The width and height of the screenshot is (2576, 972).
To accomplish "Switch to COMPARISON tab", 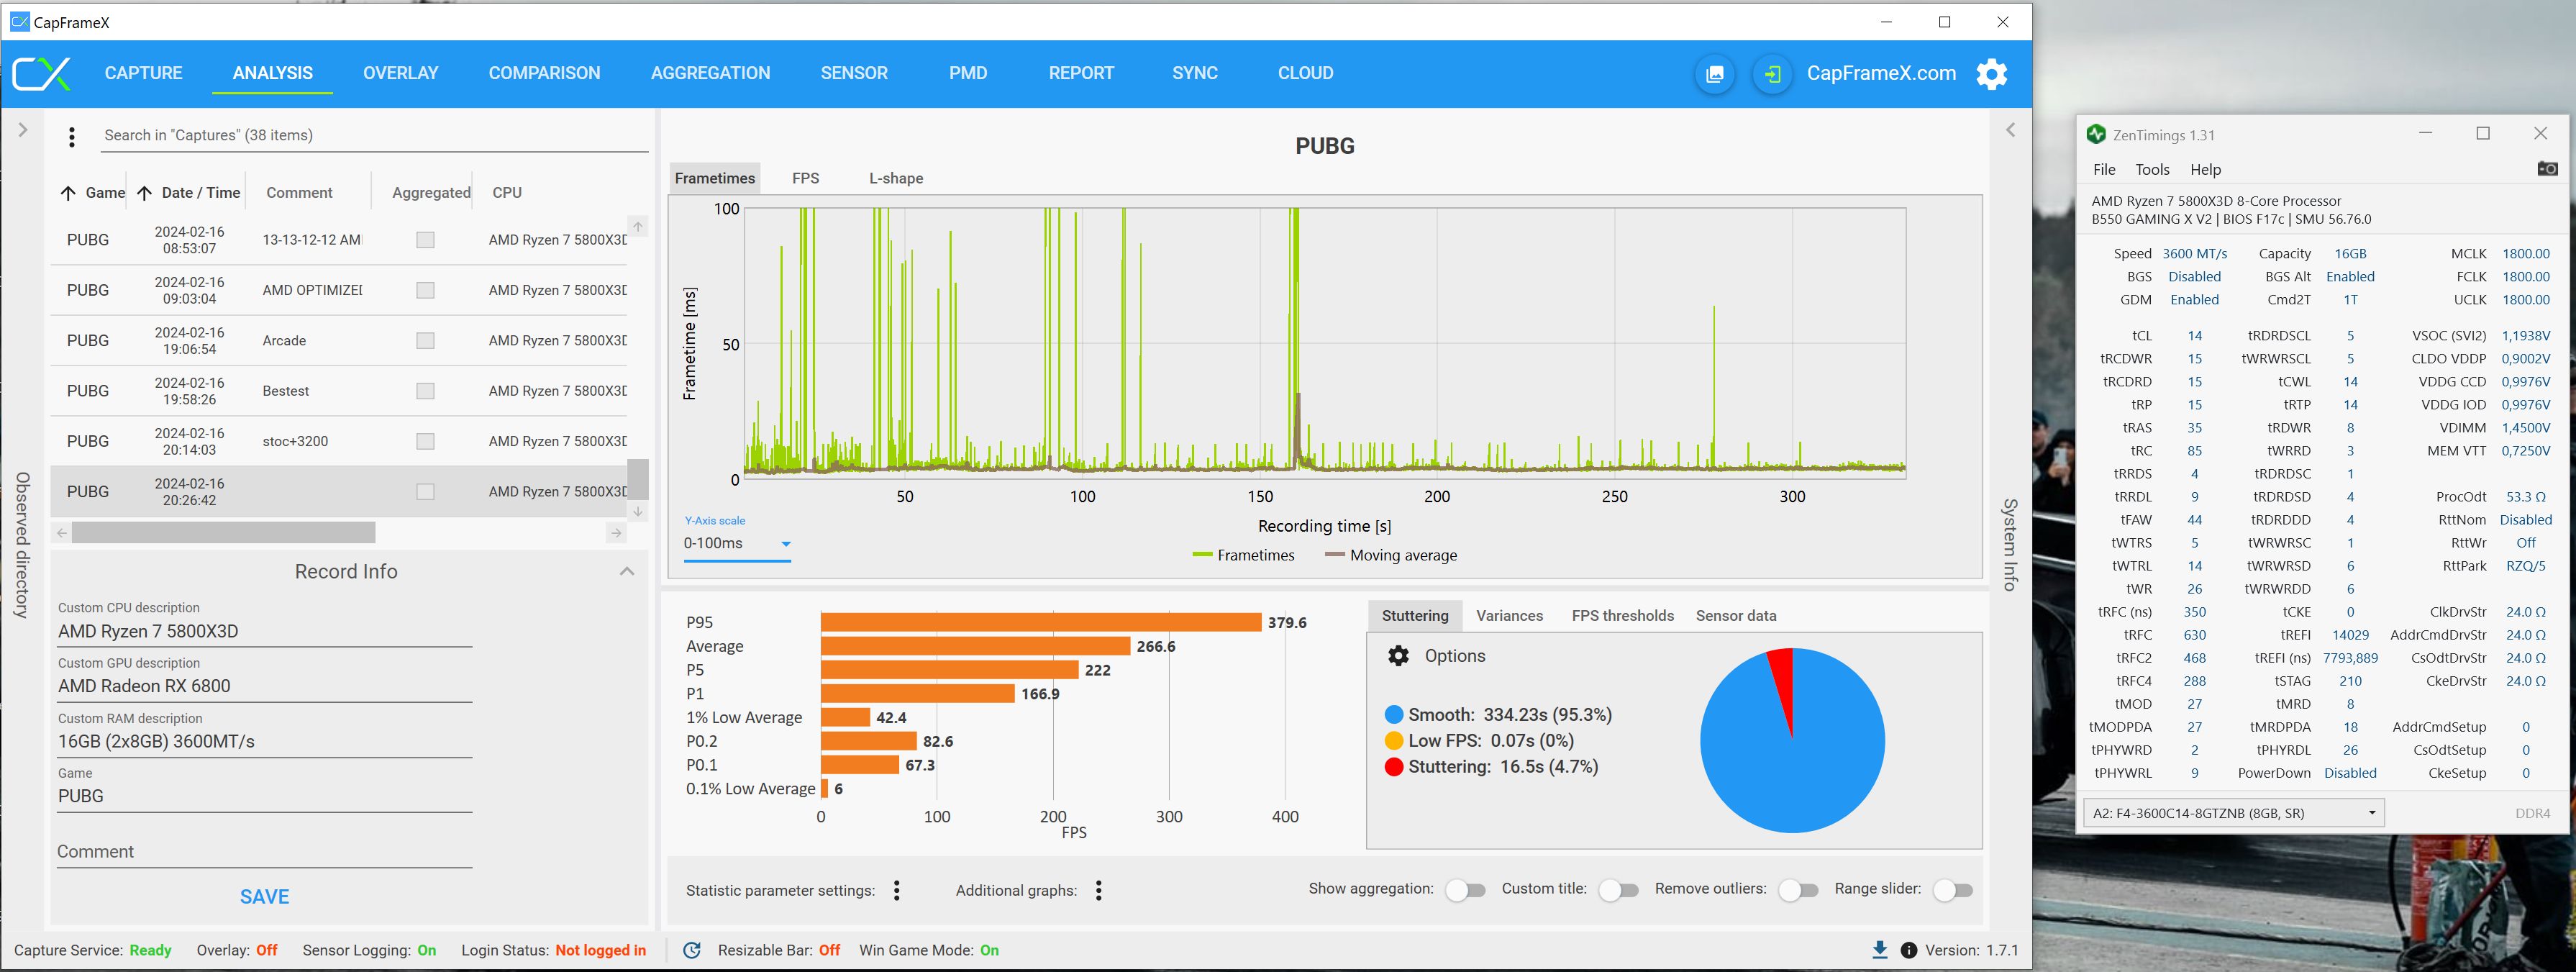I will 544,73.
